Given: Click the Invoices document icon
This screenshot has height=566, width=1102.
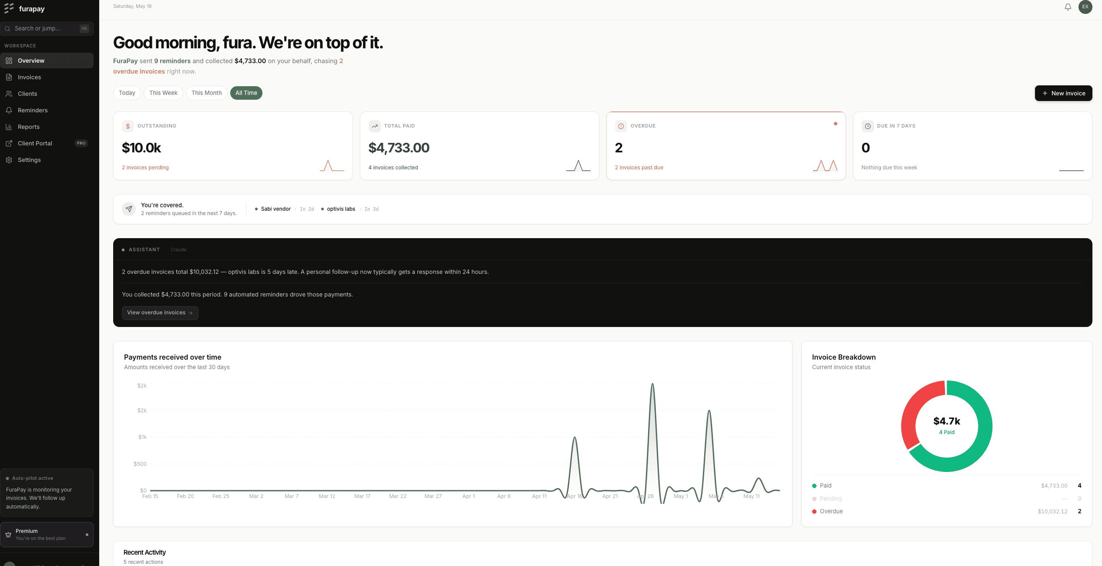Looking at the screenshot, I should pyautogui.click(x=9, y=77).
